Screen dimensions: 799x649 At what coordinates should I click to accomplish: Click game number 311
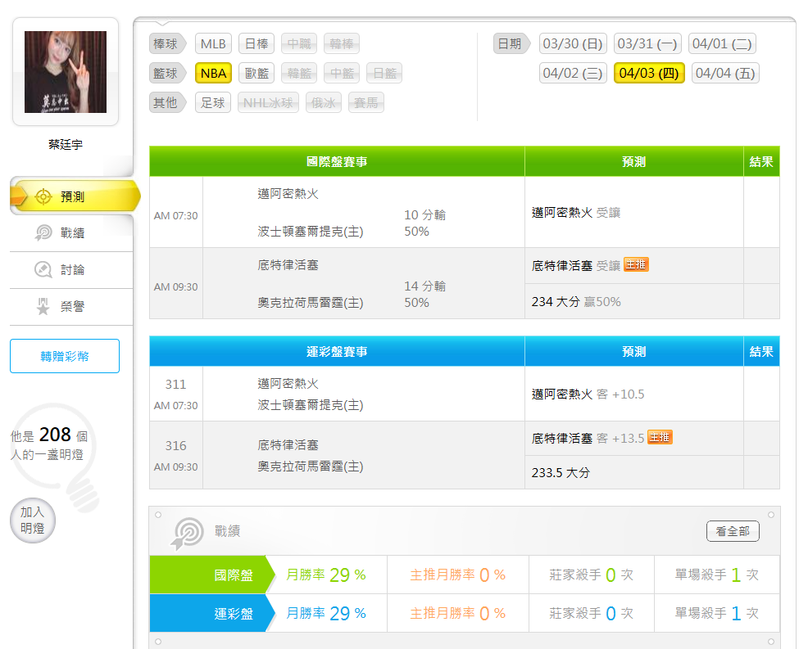point(176,385)
